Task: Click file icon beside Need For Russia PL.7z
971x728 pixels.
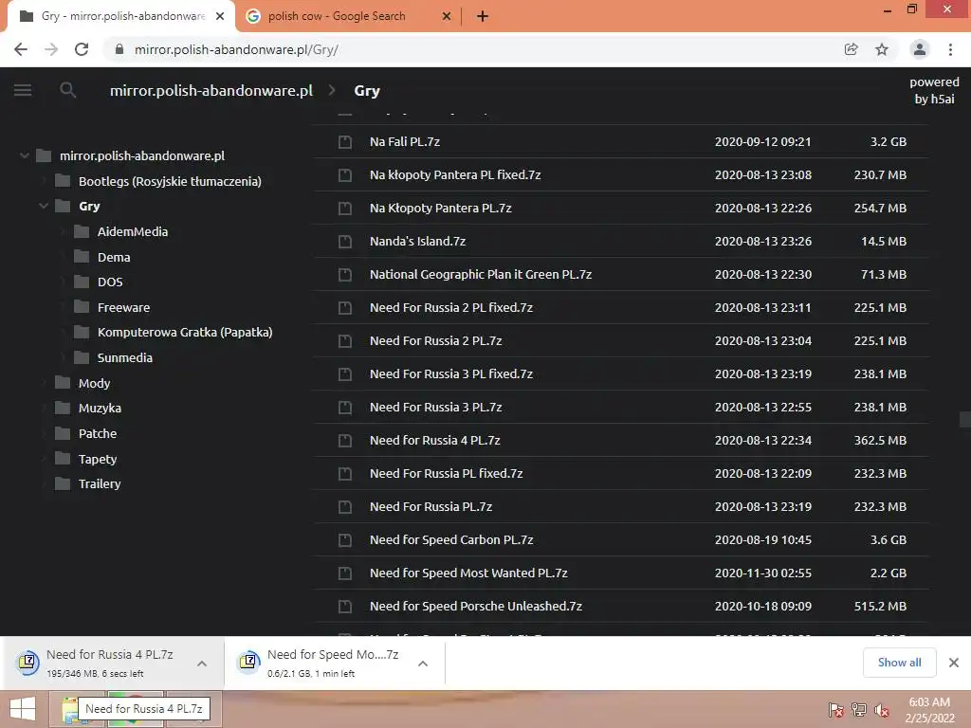Action: (x=345, y=507)
